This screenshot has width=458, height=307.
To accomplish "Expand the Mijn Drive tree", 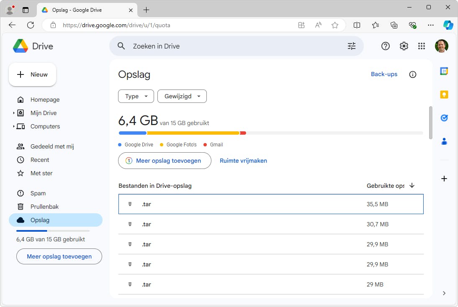I will coord(14,113).
